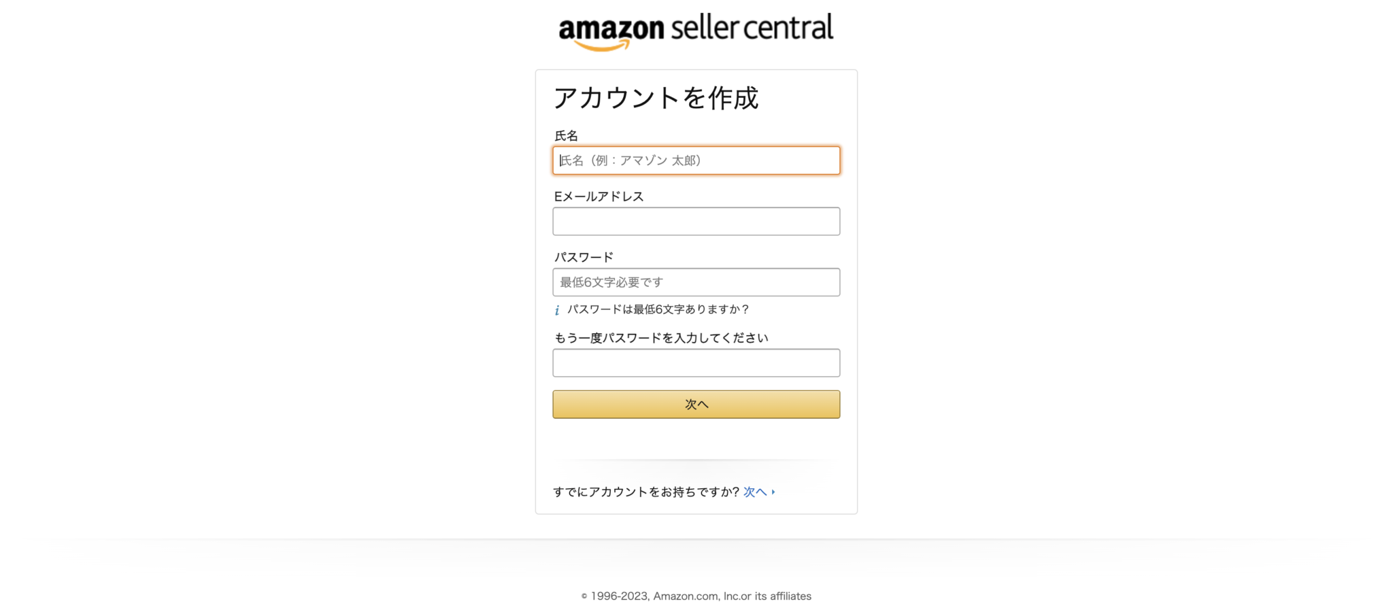Viewport: 1393px width, 616px height.
Task: Click the blue info icon beside password hint
Action: point(556,309)
